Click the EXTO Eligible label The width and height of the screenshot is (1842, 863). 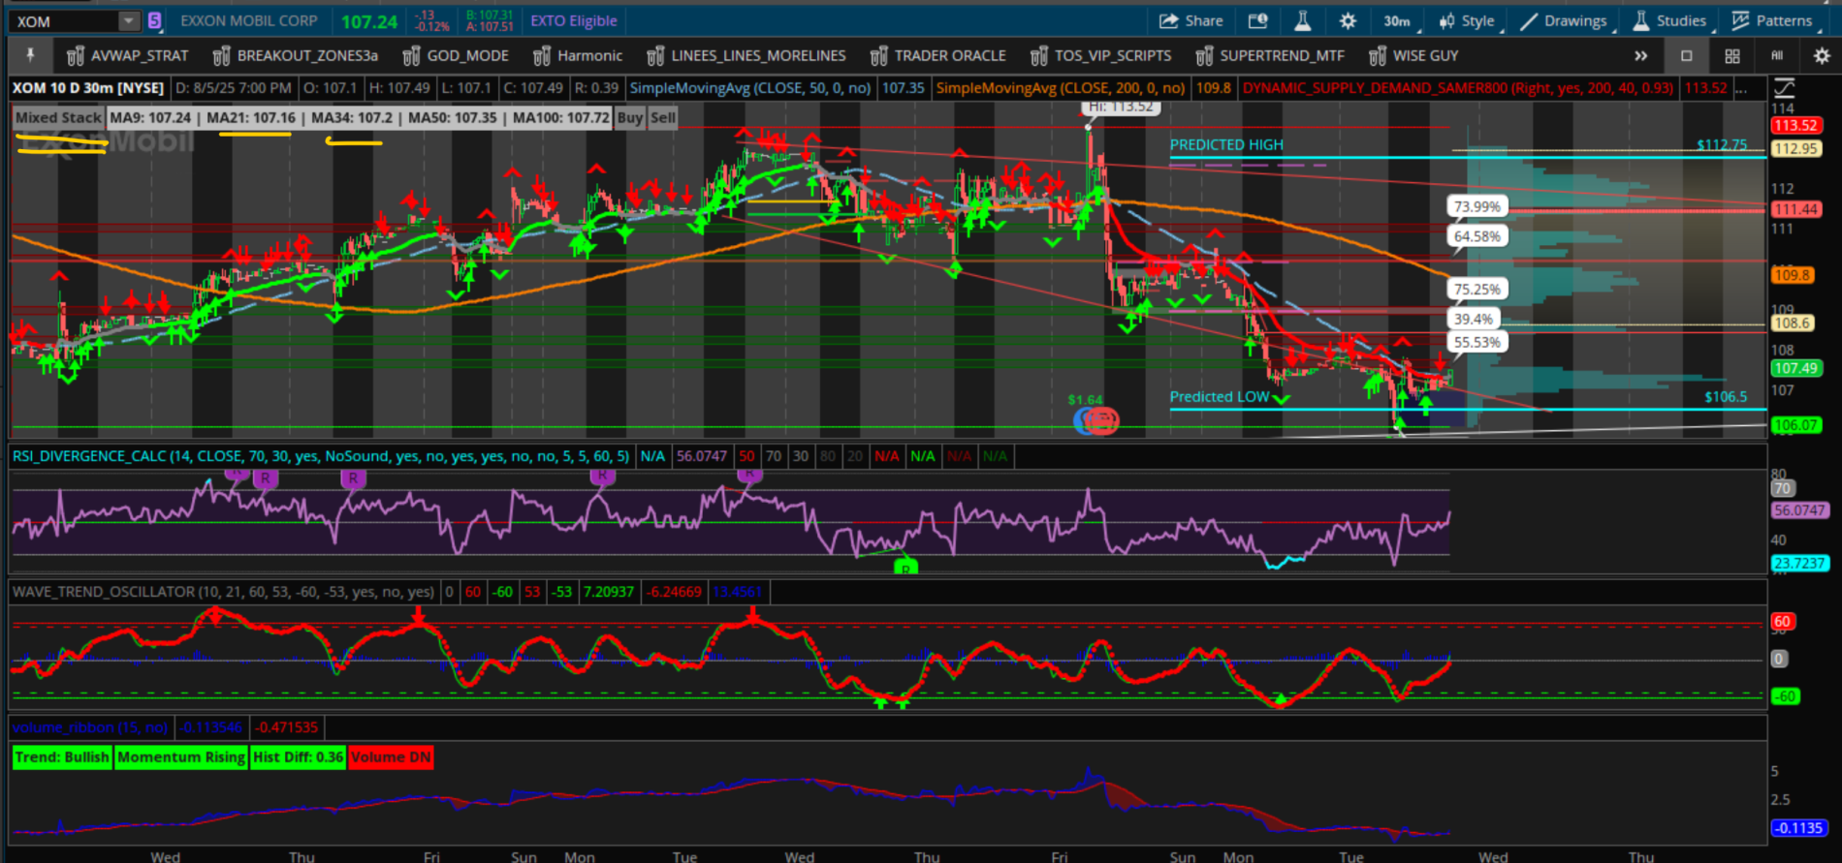tap(574, 21)
